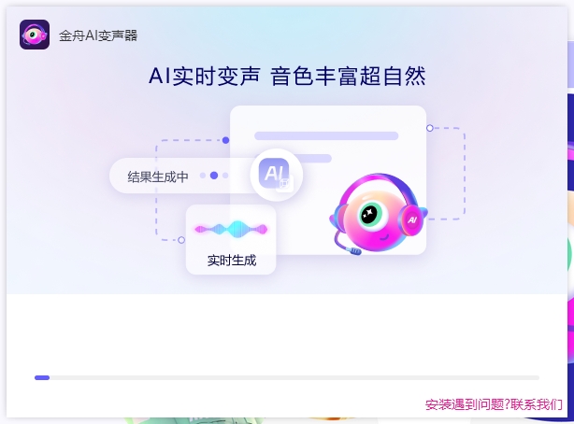This screenshot has width=574, height=424.
Task: Click the installation progress bar track
Action: point(287,377)
